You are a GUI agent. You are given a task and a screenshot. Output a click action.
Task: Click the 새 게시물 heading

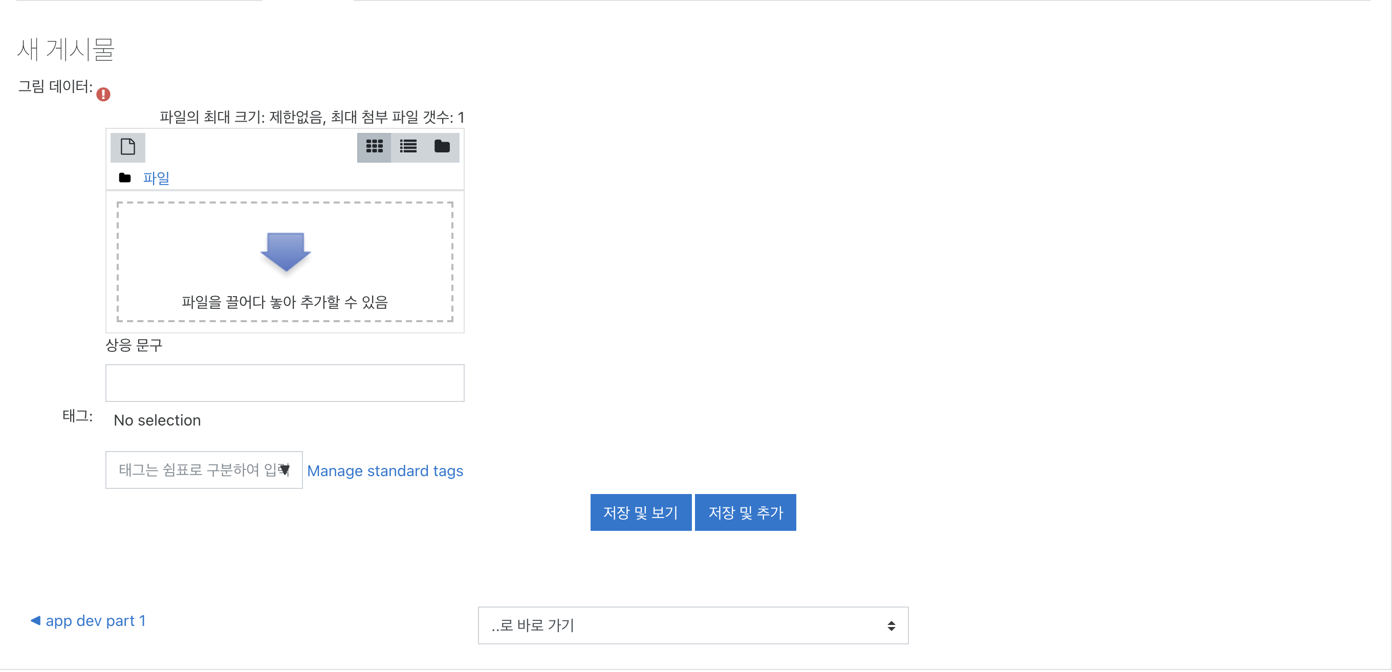pos(66,49)
